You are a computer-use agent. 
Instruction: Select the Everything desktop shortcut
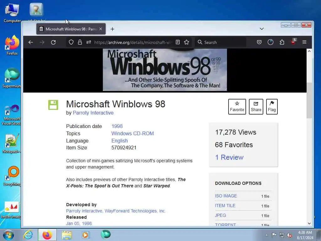[12, 176]
